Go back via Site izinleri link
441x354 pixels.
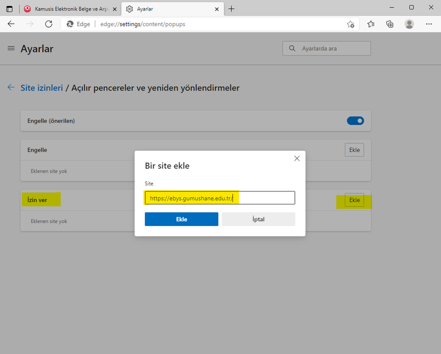(41, 88)
